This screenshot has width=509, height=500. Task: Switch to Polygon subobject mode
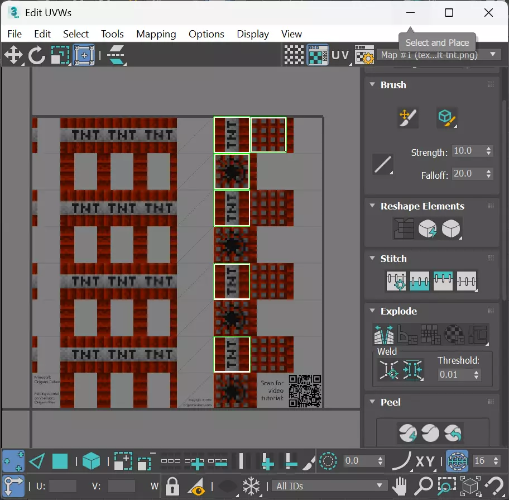tap(60, 461)
